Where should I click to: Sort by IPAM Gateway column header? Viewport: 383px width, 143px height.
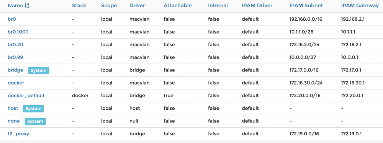tap(360, 6)
